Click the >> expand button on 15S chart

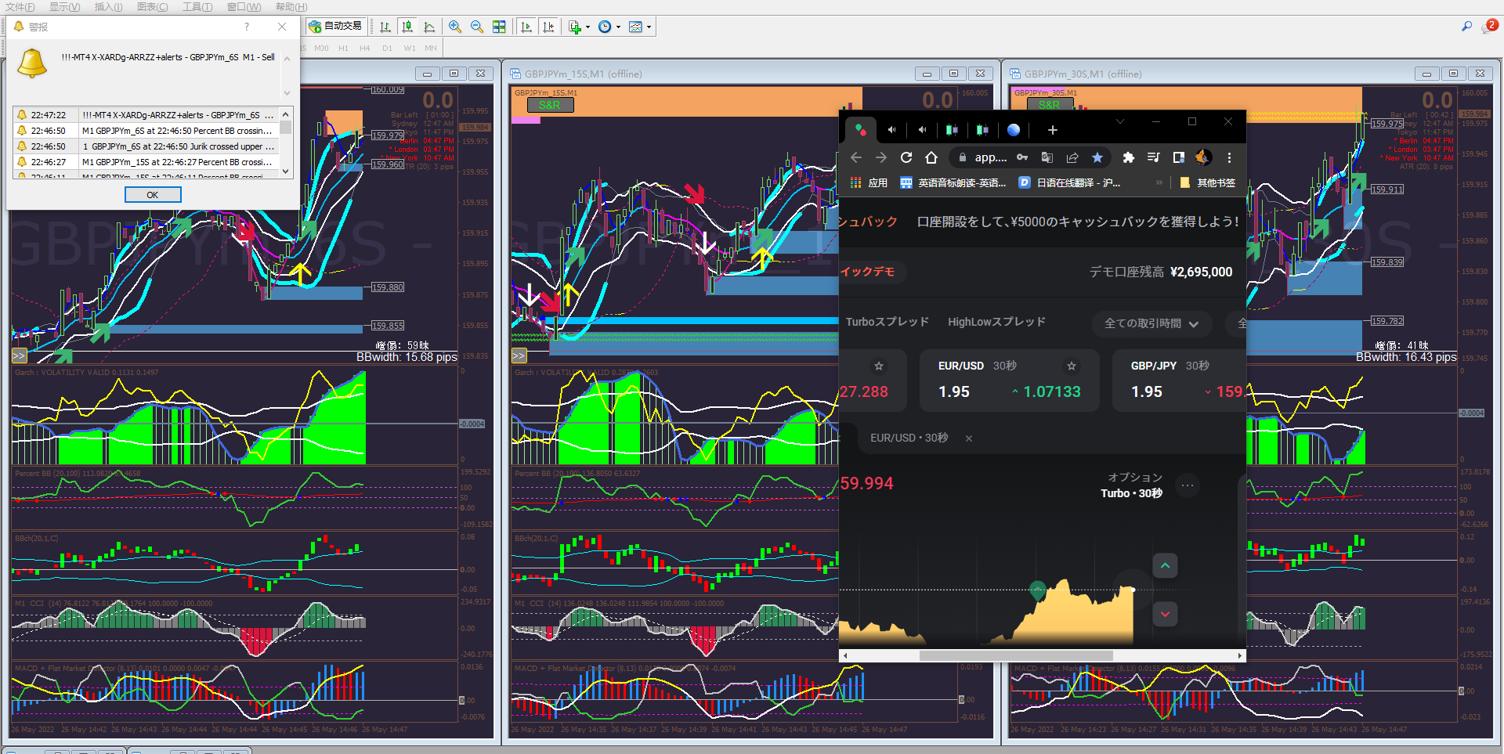pos(519,355)
